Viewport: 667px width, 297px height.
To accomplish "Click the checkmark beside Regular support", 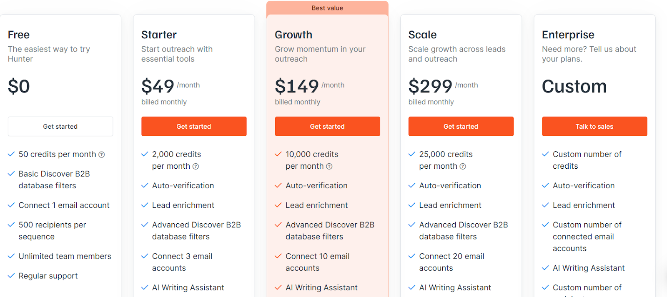I will point(11,275).
